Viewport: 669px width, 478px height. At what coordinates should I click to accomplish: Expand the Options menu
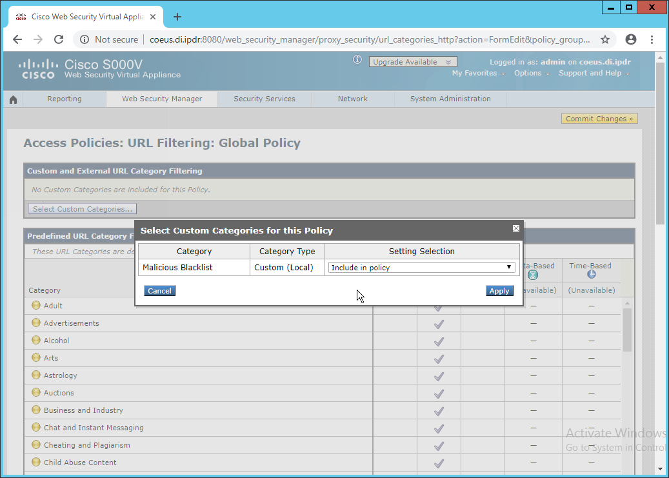click(532, 73)
